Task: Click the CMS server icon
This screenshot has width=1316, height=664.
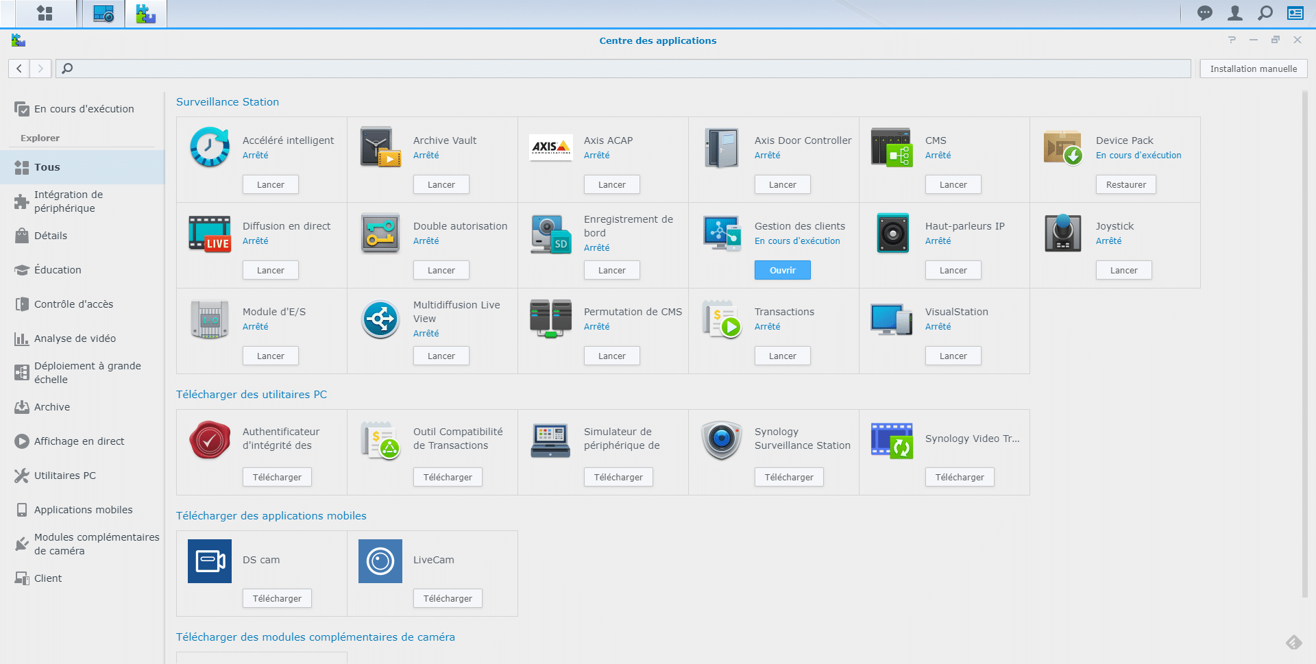Action: (x=892, y=147)
